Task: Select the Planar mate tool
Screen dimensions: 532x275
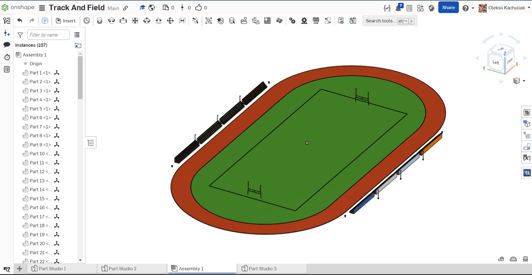Action: click(x=135, y=21)
